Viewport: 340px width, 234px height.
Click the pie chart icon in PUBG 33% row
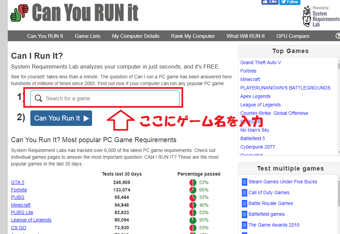(x=193, y=198)
